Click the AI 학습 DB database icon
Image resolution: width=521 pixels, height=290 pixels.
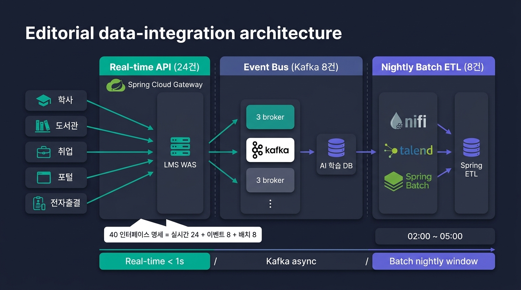pyautogui.click(x=336, y=148)
